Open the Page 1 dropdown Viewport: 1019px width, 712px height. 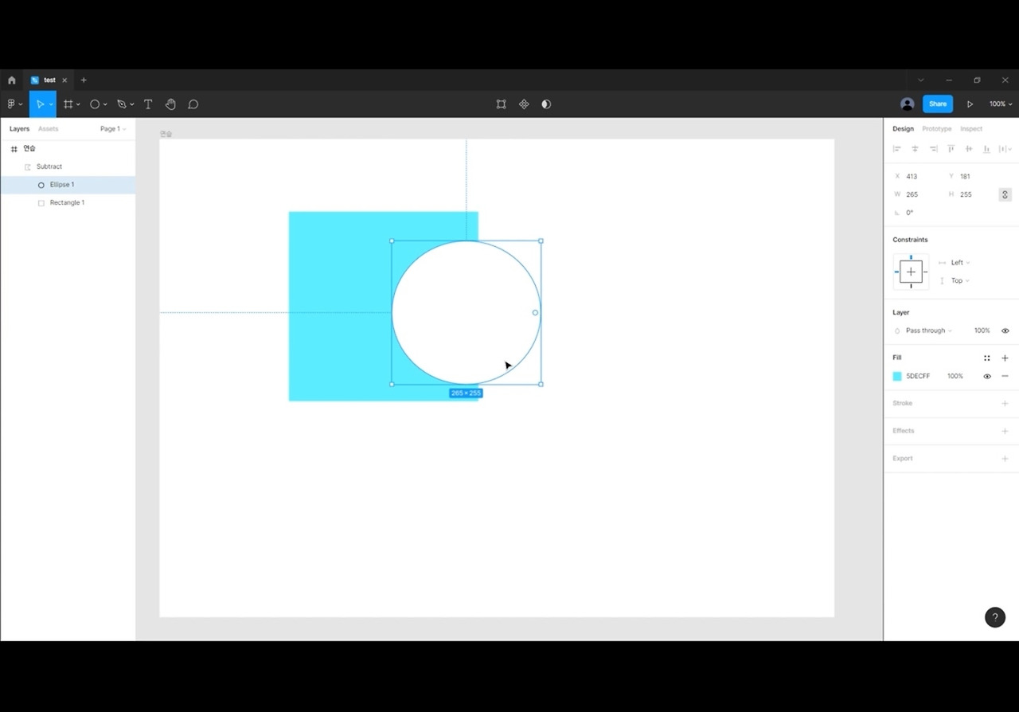pyautogui.click(x=113, y=129)
